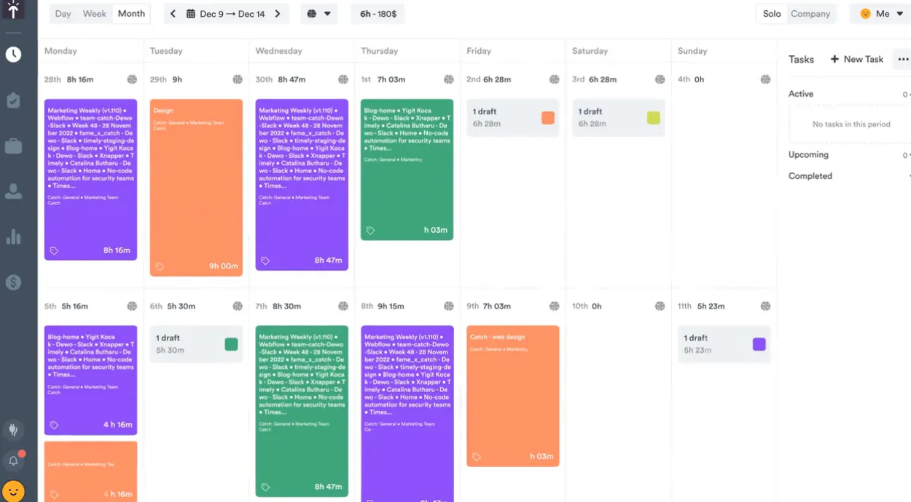Open the notifications bell icon

click(13, 461)
